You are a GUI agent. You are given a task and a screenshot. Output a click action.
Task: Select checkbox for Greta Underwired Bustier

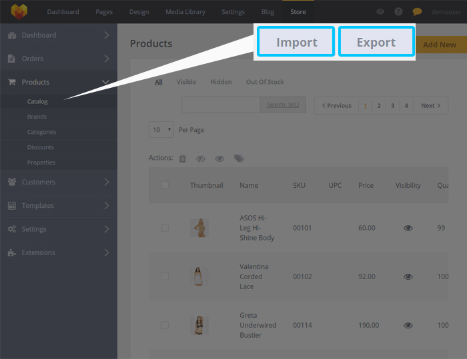click(165, 325)
